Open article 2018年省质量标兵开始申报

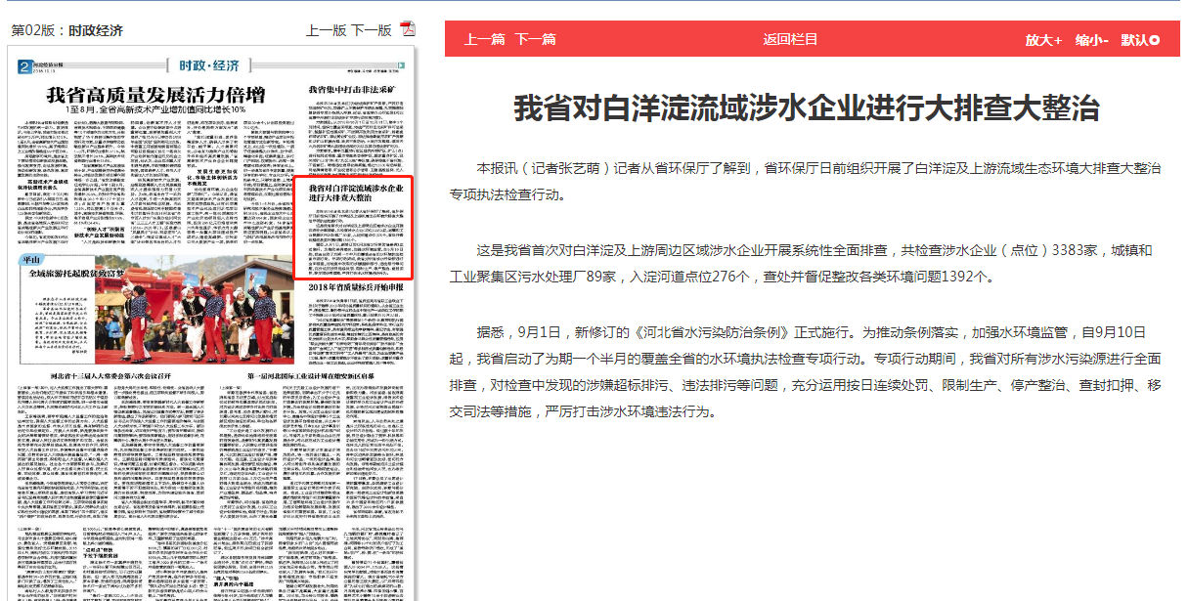[356, 287]
